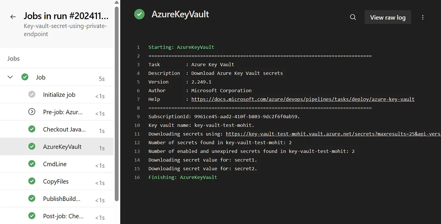The image size is (441, 224).
Task: Click the green success check beside AzureKeyVault title
Action: [139, 14]
